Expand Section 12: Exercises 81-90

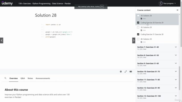(157, 89)
